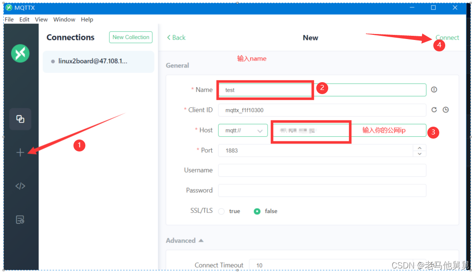The width and height of the screenshot is (476, 274).
Task: Click the Name input field
Action: (322, 90)
